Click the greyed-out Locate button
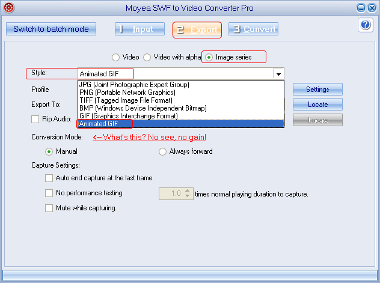The image size is (380, 283). (x=317, y=120)
